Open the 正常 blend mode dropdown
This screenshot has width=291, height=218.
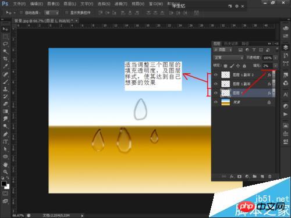pos(229,58)
